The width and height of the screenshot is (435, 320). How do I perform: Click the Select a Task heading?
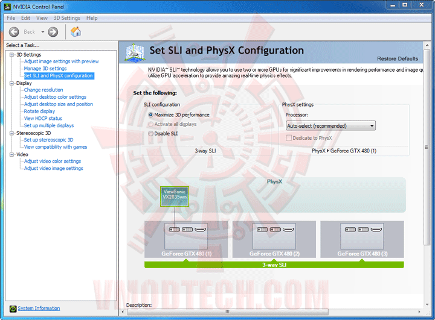[x=23, y=45]
